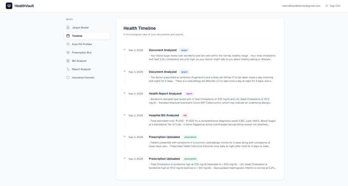Select the Timeline menu item
This screenshot has height=186, width=348.
pyautogui.click(x=87, y=36)
